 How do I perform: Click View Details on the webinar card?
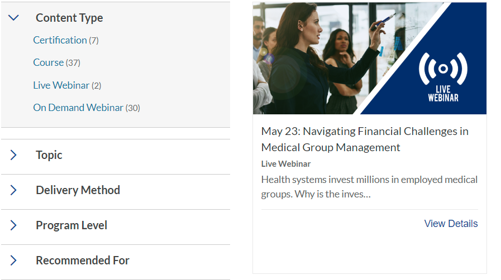pos(451,224)
